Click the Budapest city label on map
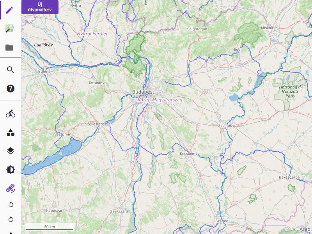This screenshot has height=234, width=312. pyautogui.click(x=143, y=92)
